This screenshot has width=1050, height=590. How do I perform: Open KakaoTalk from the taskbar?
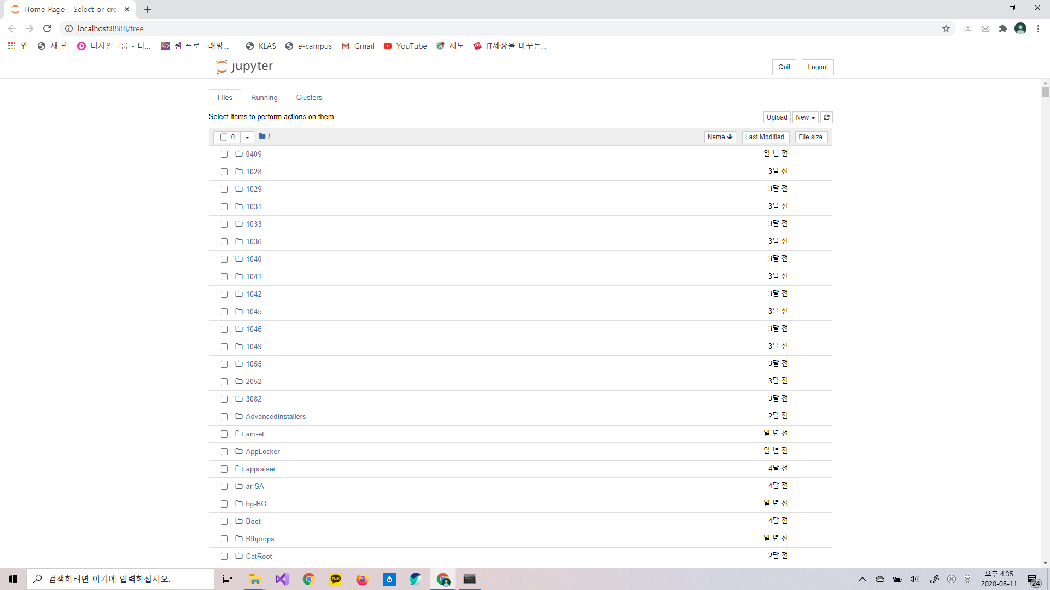click(x=335, y=579)
